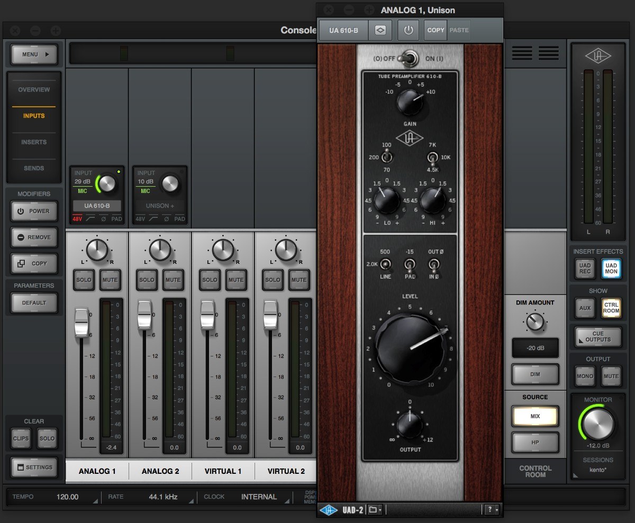Select the ANALOG 2 channel name label

(x=160, y=471)
